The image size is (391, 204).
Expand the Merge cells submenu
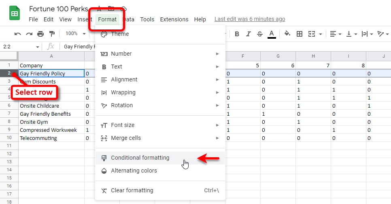coord(160,138)
